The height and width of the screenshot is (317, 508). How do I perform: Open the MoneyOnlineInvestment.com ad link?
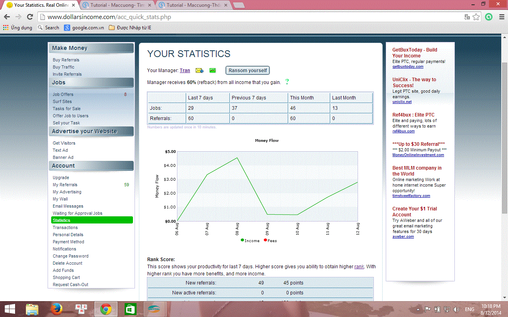click(418, 155)
